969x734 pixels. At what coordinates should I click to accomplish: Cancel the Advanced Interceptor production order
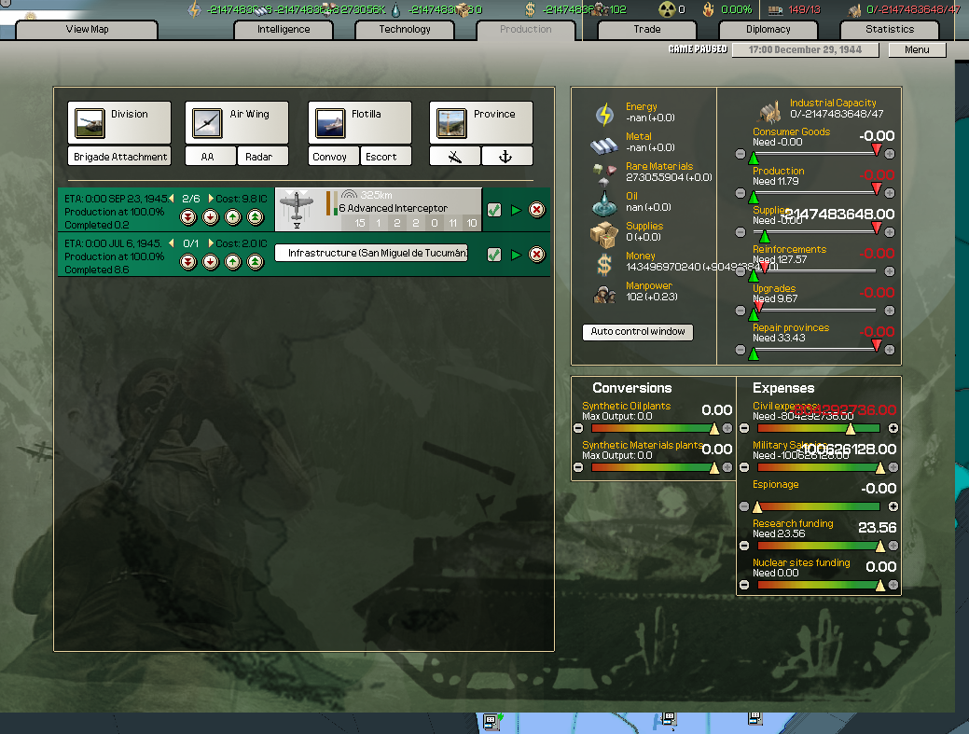[537, 210]
